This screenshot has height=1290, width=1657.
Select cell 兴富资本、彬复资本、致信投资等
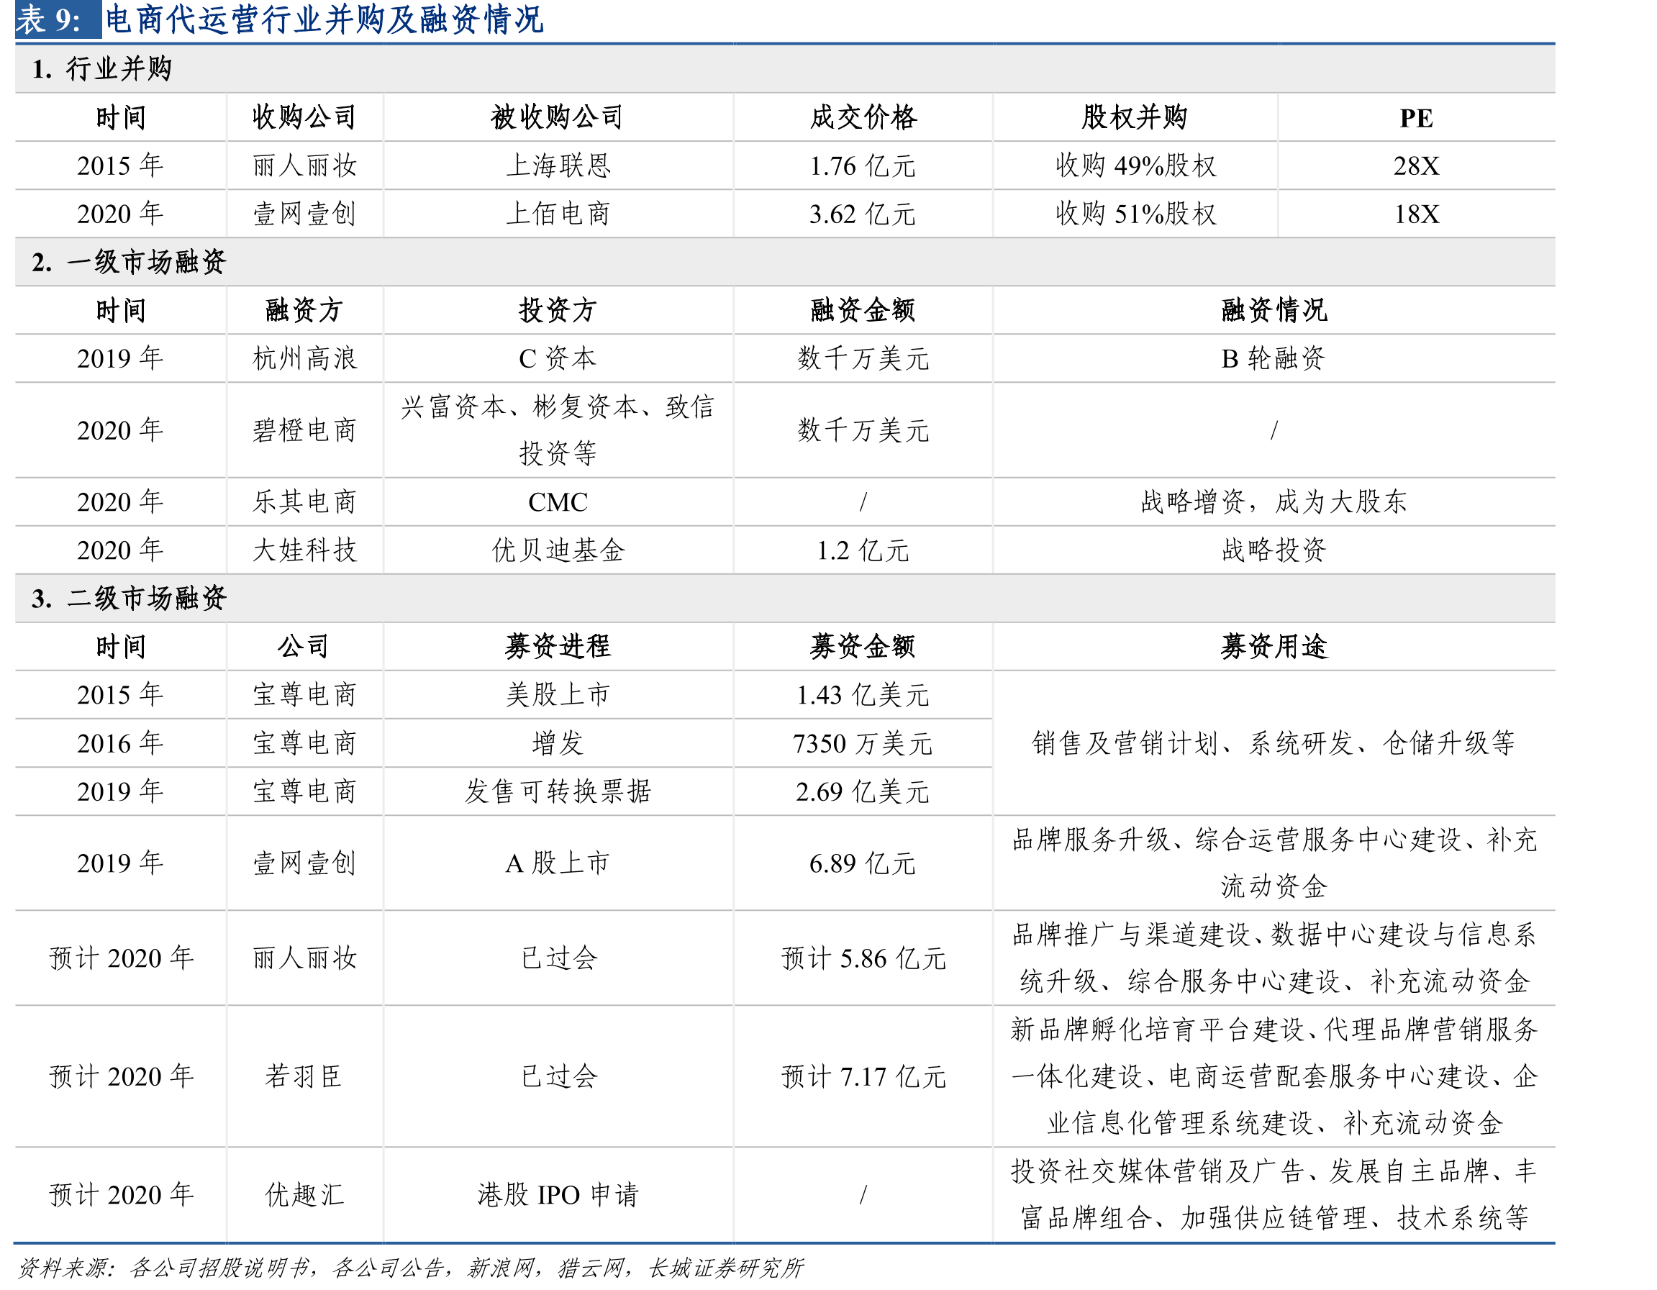coord(558,430)
